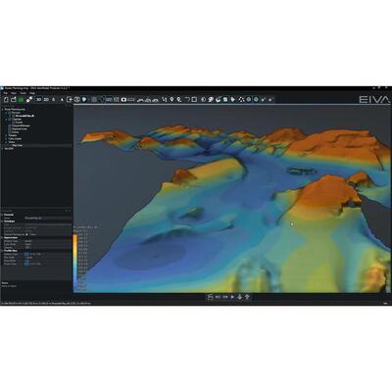
Task: Click the shield-shaped toolbar icon
Action: [84, 99]
